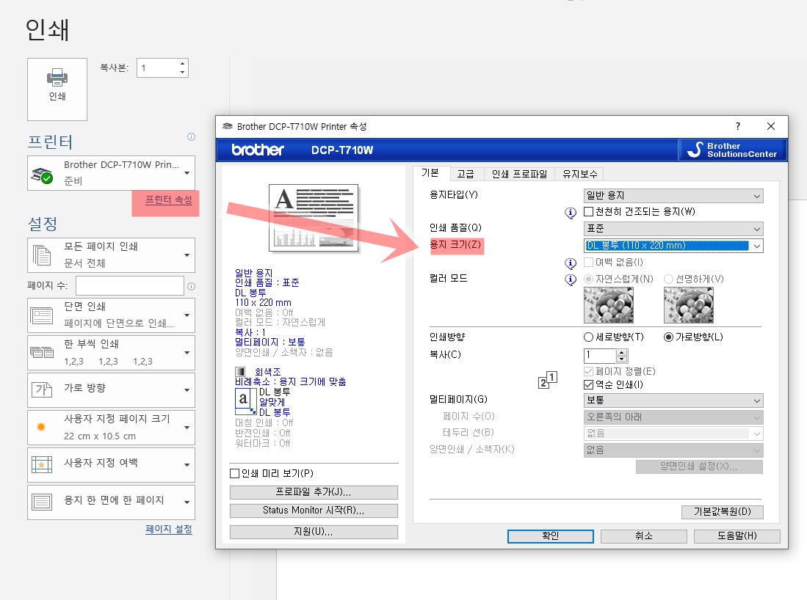Click the 자연스럽게 sample thumbnail image

(x=609, y=305)
